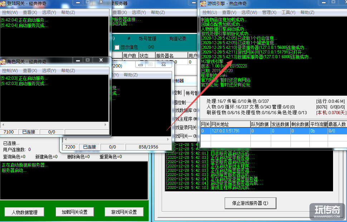Open 选项(Y) menu in 登录服务器 window
This screenshot has width=347, height=222.
pos(139,12)
